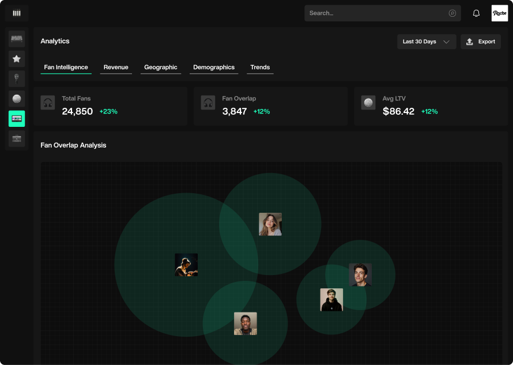Switch to the Demographics tab
Image resolution: width=513 pixels, height=365 pixels.
tap(214, 67)
